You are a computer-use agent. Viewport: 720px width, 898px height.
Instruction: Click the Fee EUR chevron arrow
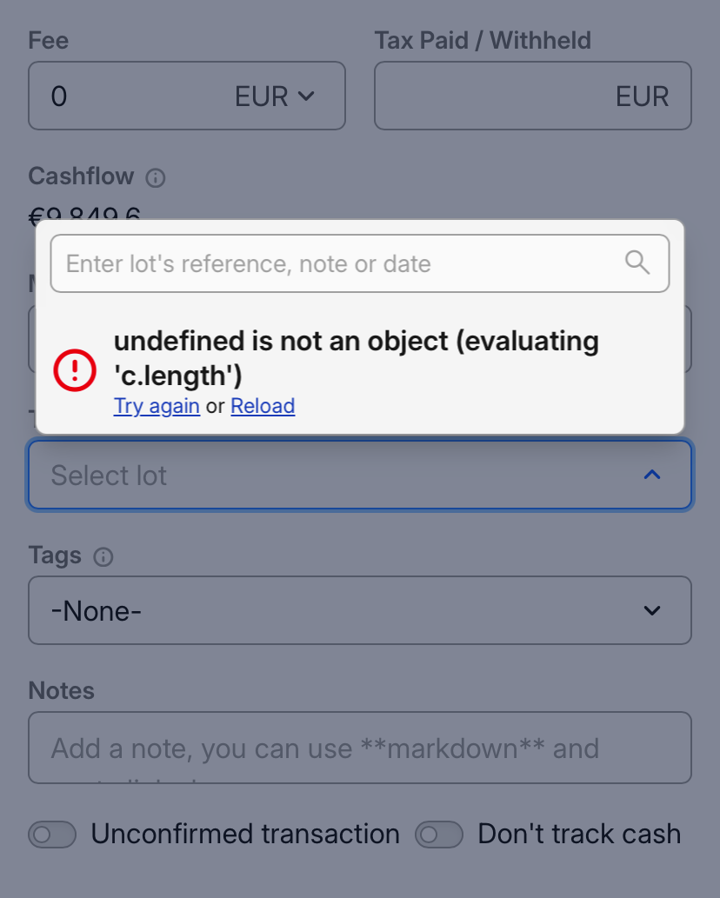click(x=306, y=96)
